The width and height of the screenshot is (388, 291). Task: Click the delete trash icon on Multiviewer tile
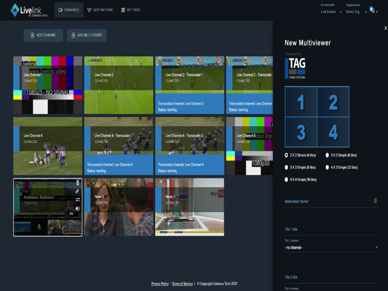(78, 183)
